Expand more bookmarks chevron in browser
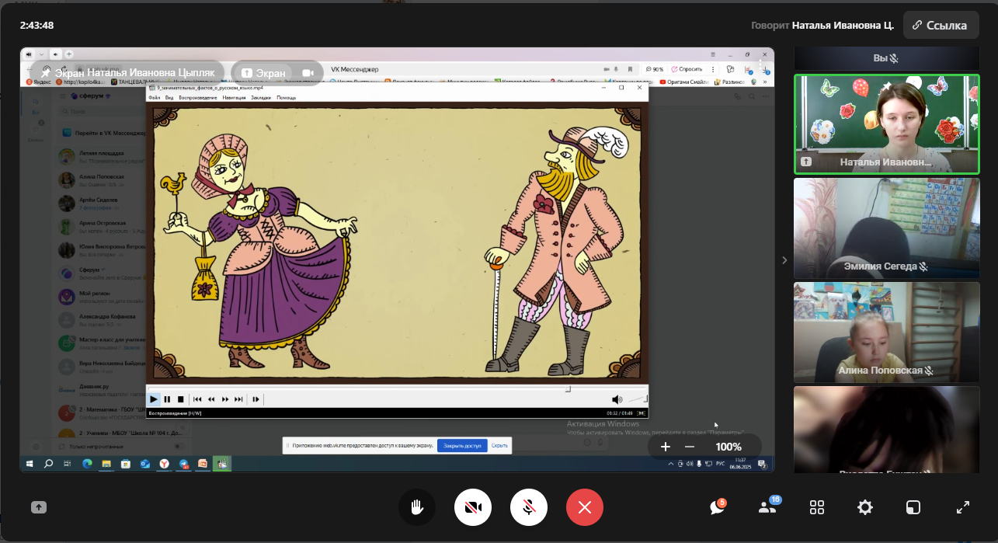The width and height of the screenshot is (998, 543). (x=765, y=82)
